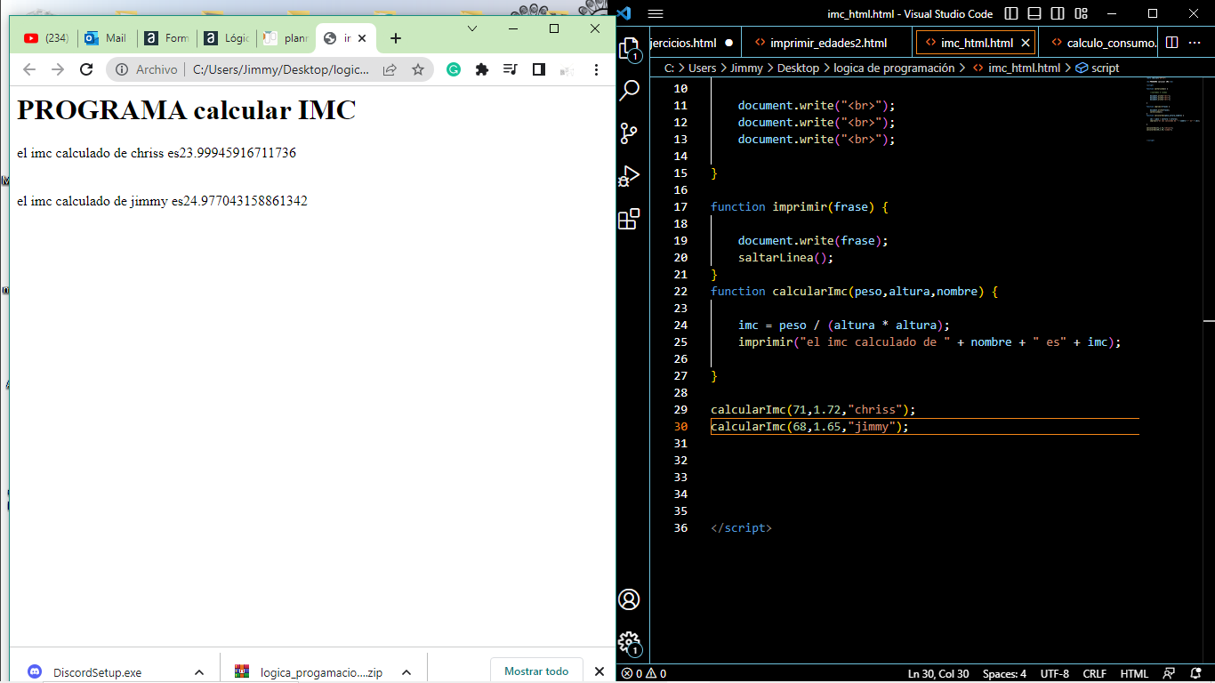Open the Extensions view in VS Code
This screenshot has width=1215, height=683.
point(629,219)
